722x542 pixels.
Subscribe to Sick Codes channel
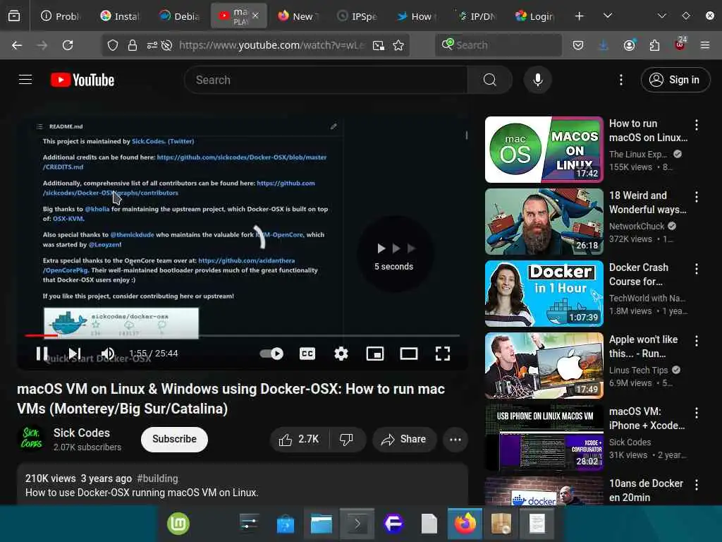click(x=175, y=439)
